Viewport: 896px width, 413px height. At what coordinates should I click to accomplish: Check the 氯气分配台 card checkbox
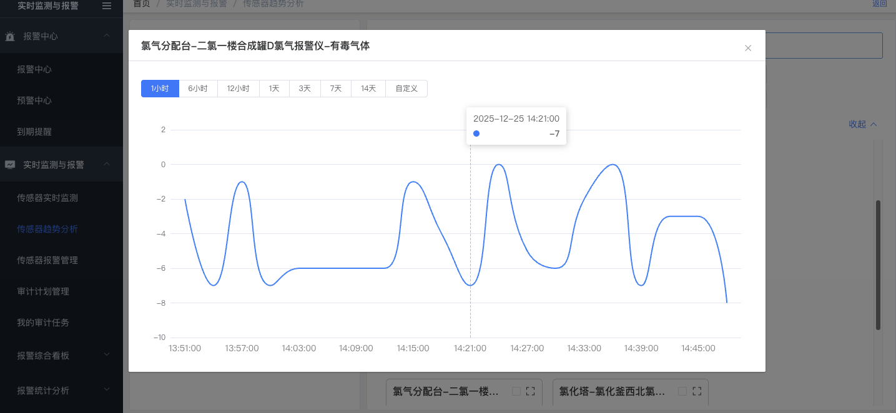(x=516, y=391)
